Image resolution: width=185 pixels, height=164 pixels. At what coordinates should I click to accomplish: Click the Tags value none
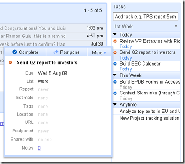43,107
